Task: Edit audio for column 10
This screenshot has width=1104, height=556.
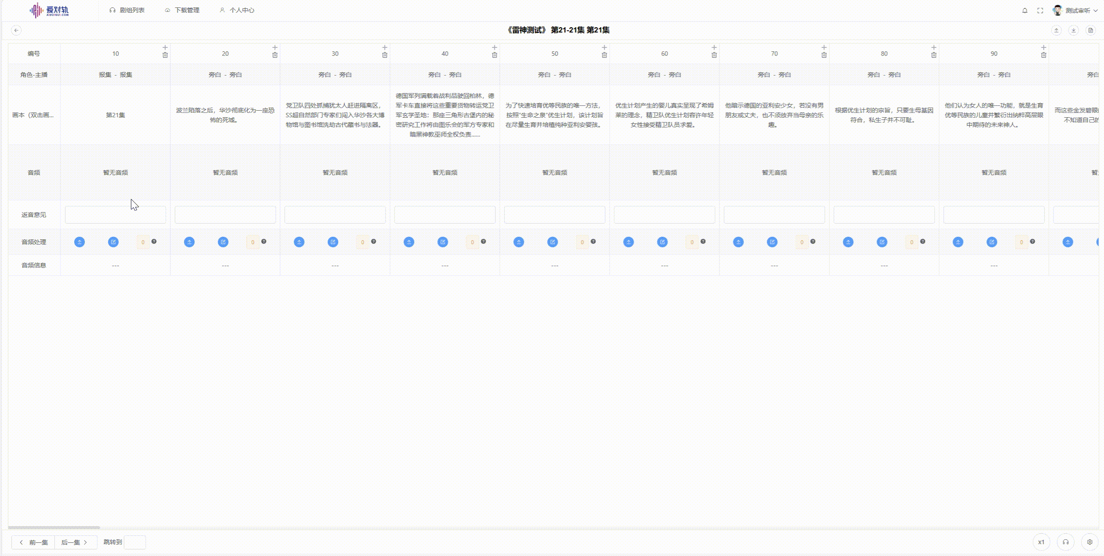Action: click(113, 242)
